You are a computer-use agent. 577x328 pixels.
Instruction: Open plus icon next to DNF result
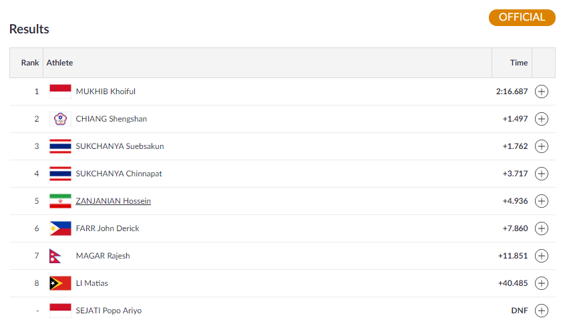click(542, 311)
